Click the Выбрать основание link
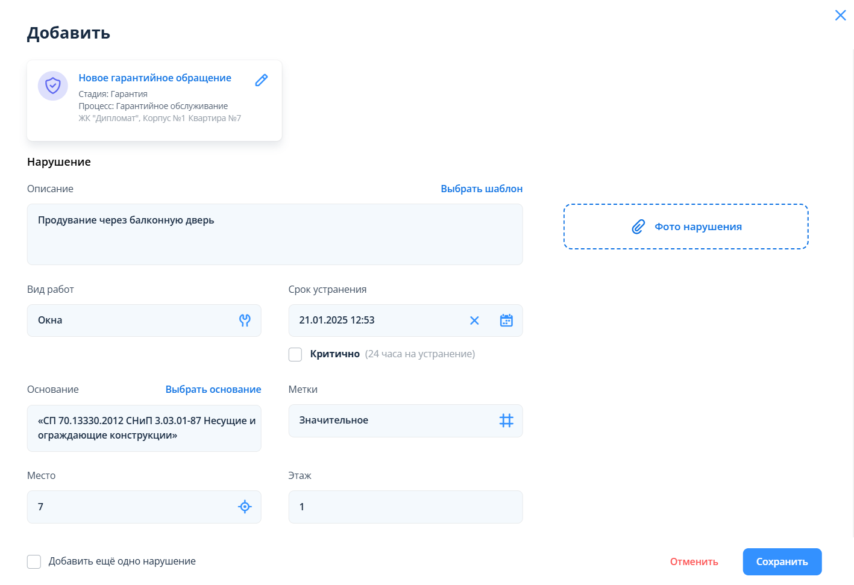 click(x=213, y=389)
